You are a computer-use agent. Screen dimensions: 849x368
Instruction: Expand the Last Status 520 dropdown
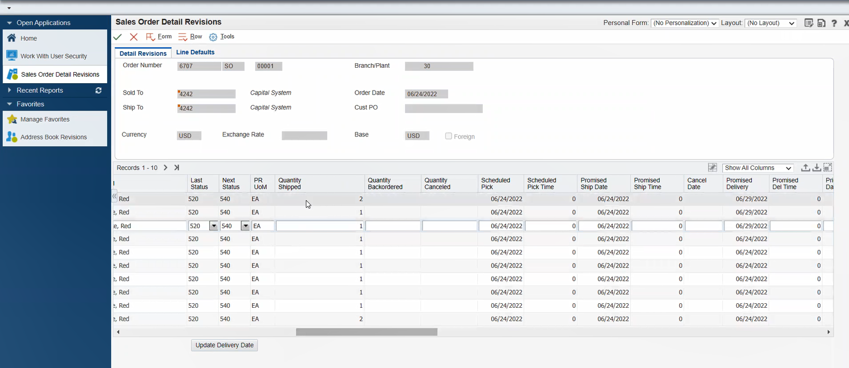[x=214, y=226]
